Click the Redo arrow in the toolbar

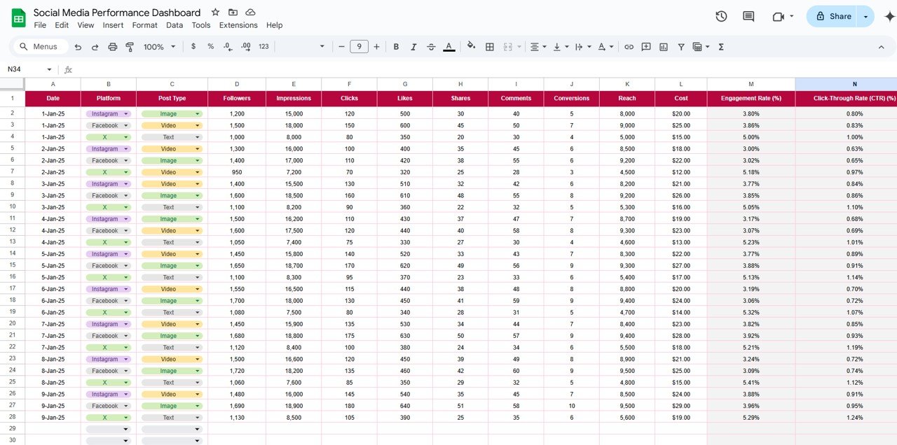coord(95,47)
